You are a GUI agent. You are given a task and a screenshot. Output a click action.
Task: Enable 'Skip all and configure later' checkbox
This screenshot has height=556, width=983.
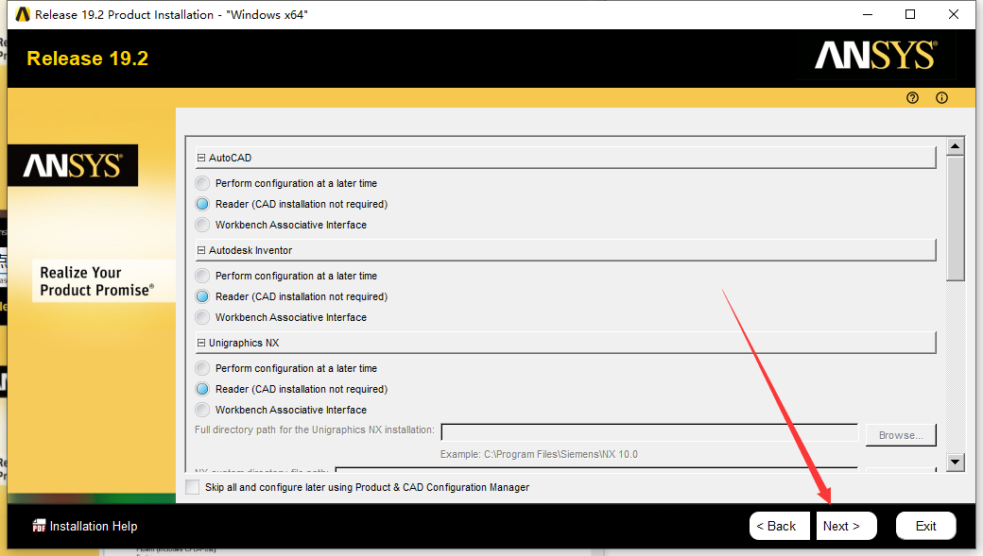click(x=193, y=487)
